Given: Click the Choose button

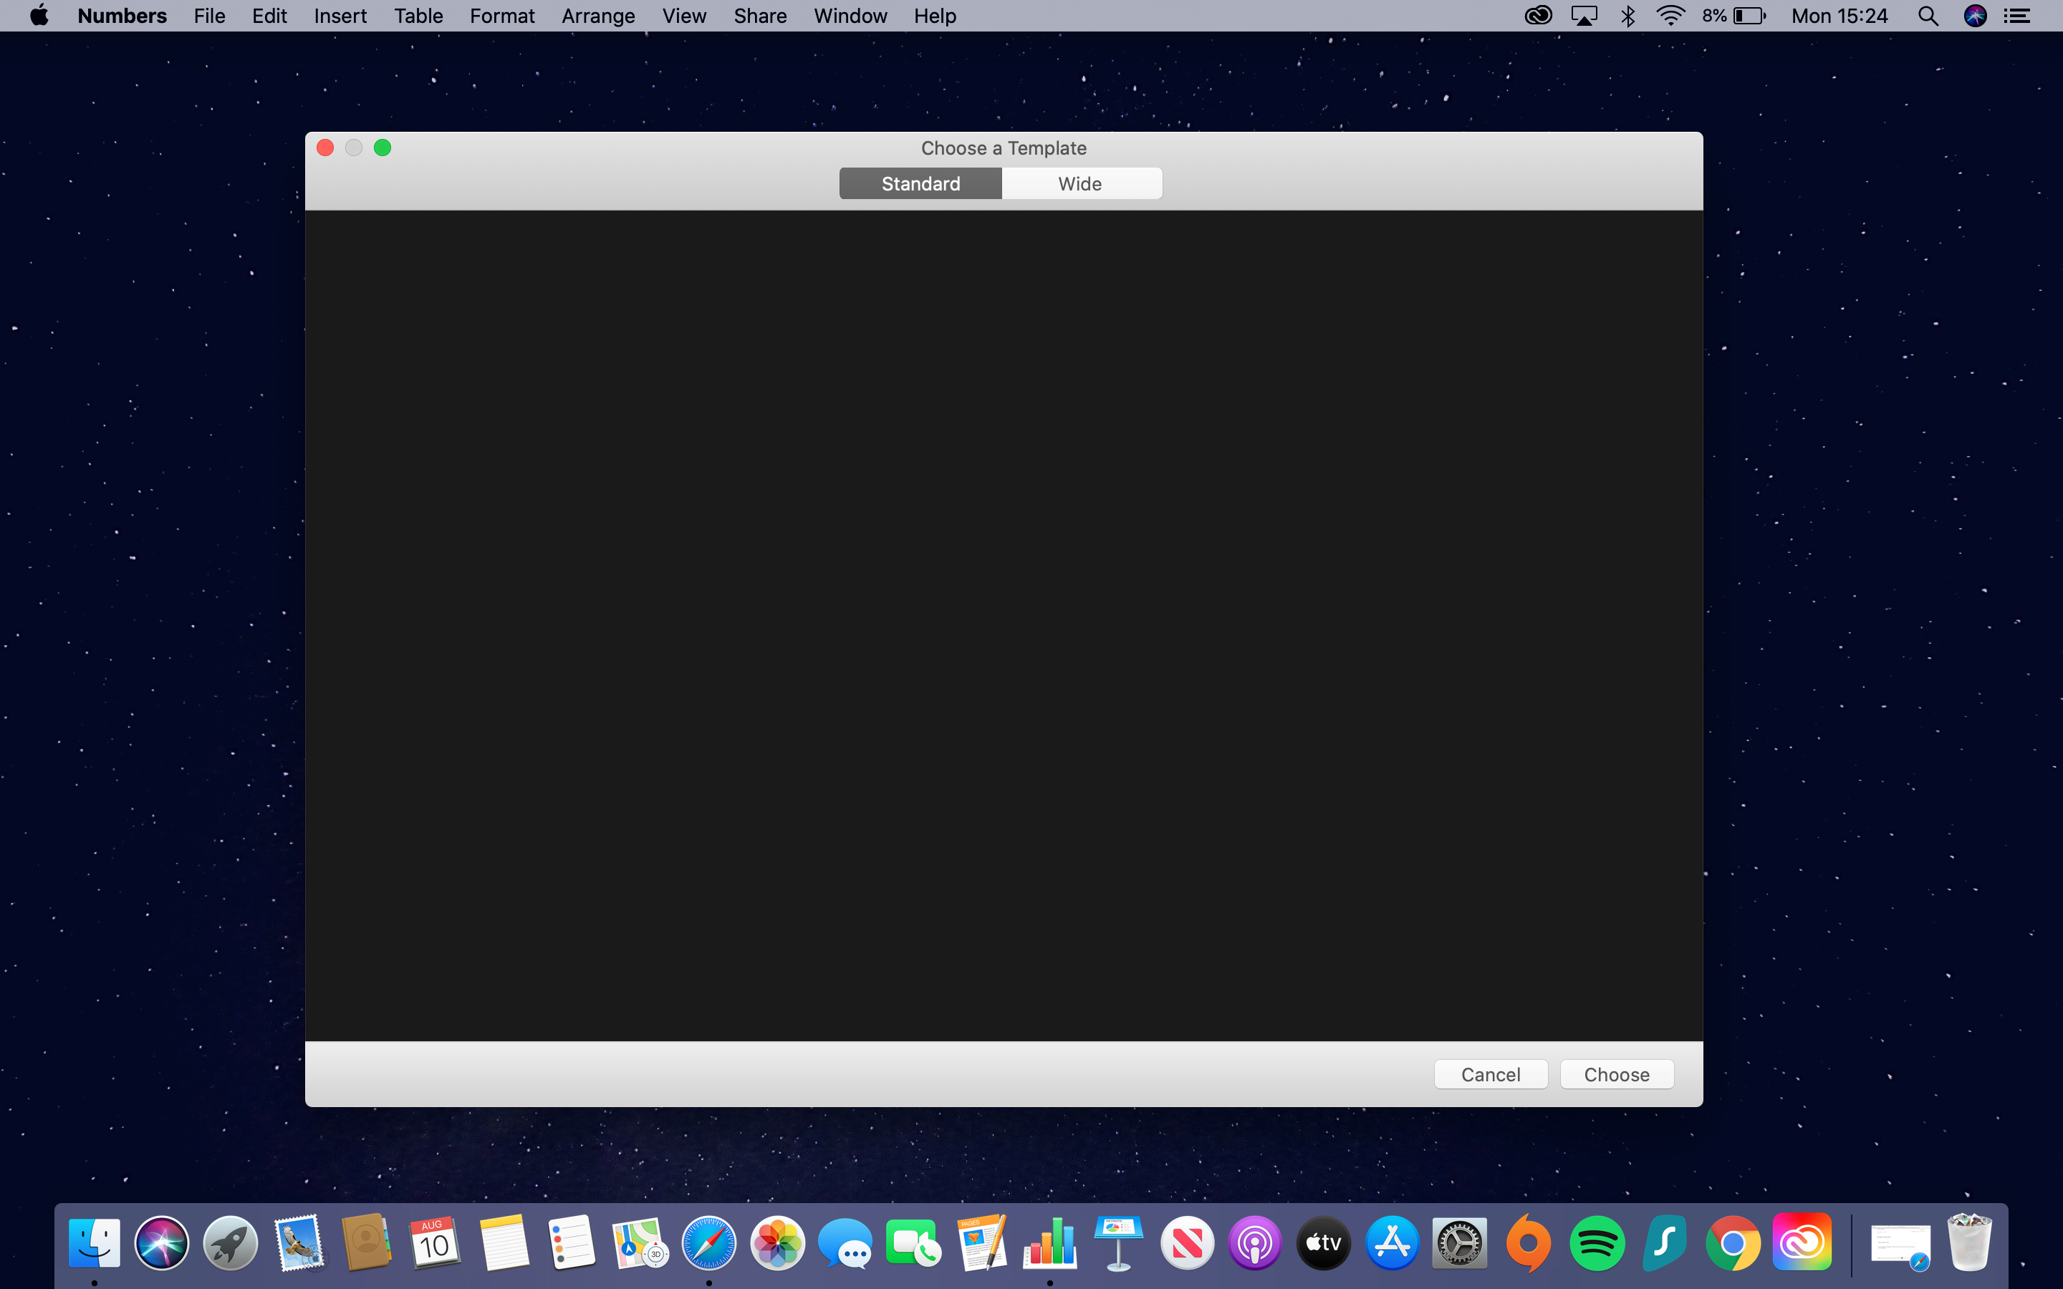Looking at the screenshot, I should [x=1616, y=1074].
